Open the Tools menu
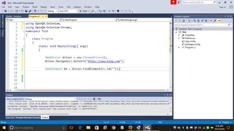 point(61,7)
